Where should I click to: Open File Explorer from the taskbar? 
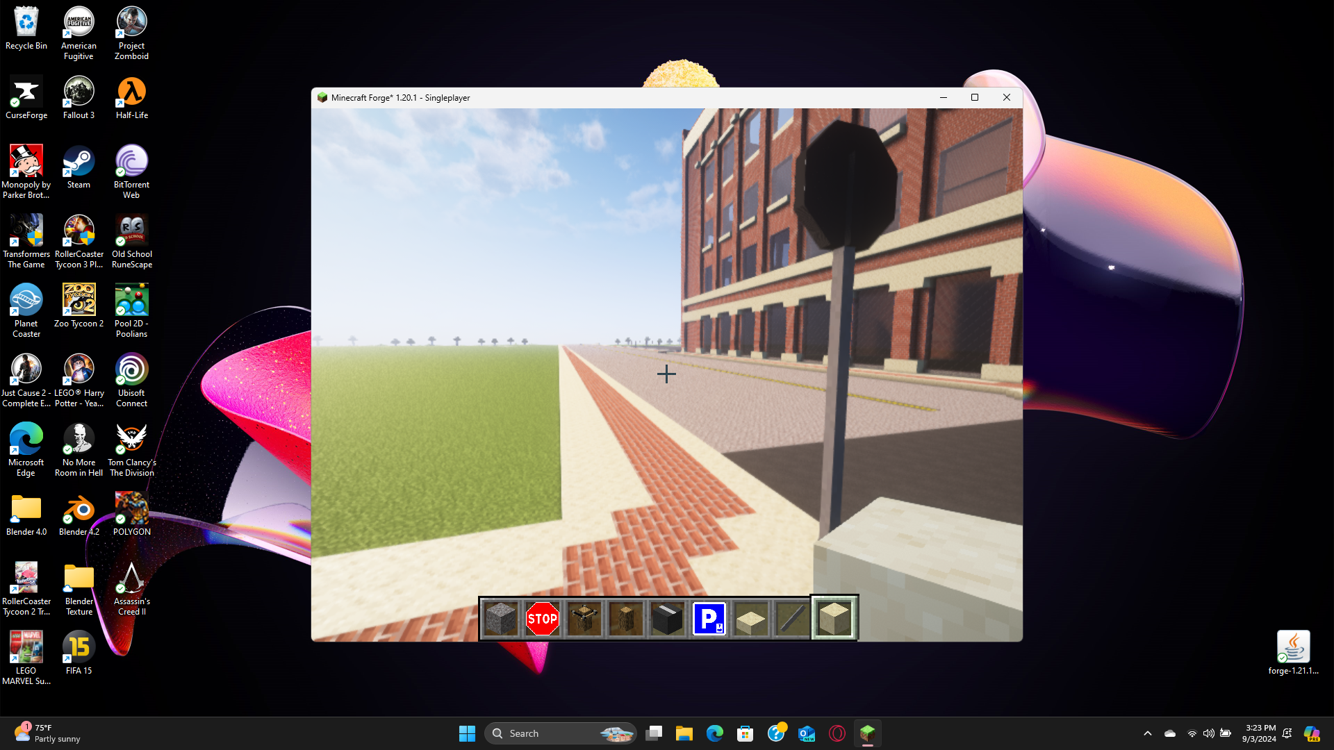tap(684, 733)
